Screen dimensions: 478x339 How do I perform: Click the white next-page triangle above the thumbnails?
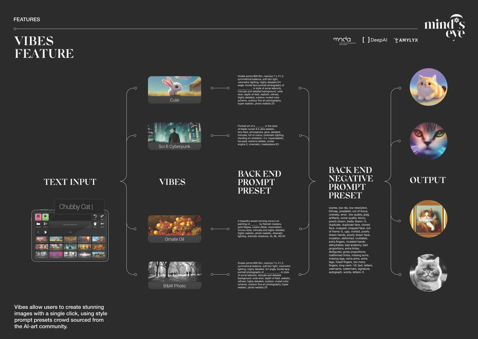tap(45, 232)
